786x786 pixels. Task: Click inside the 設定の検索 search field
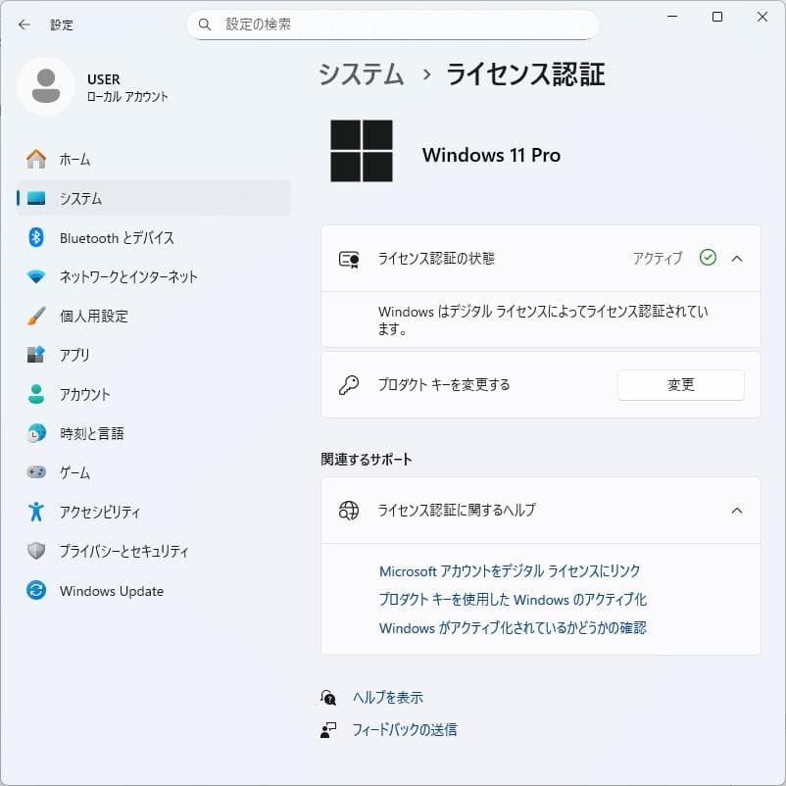pyautogui.click(x=392, y=25)
